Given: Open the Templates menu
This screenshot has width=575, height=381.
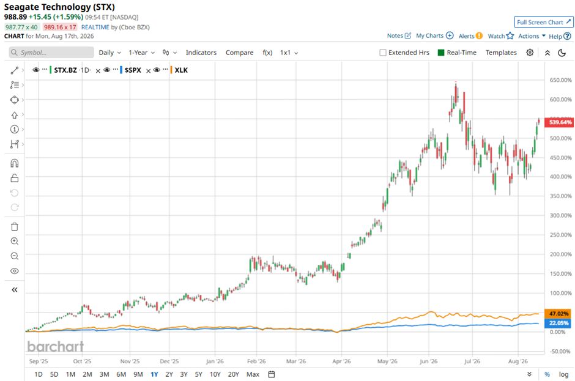Looking at the screenshot, I should (x=501, y=53).
